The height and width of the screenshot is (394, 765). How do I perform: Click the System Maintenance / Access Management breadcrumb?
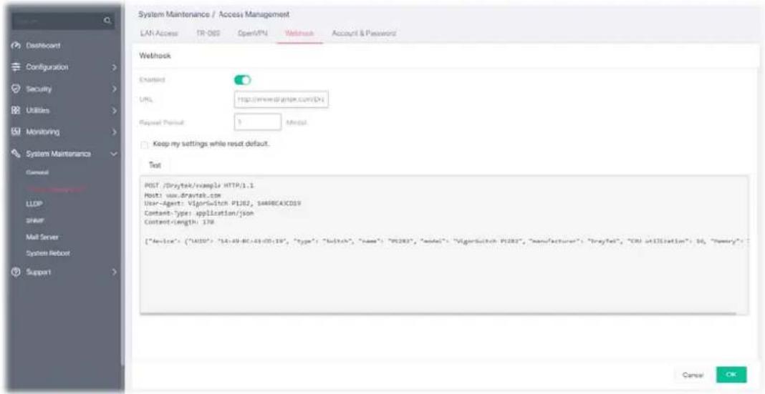click(x=213, y=14)
